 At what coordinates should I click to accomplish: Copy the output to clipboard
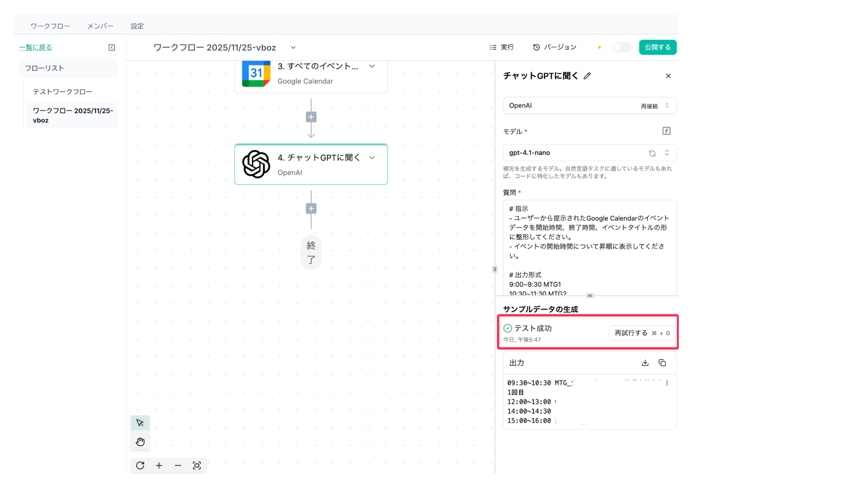pos(662,363)
